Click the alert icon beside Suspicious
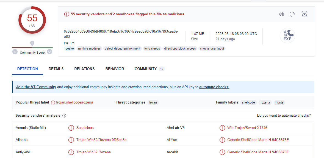This screenshot has height=158, width=324. (71, 128)
